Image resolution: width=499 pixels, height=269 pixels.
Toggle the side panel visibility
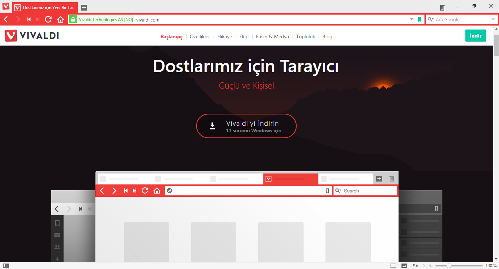(6, 266)
